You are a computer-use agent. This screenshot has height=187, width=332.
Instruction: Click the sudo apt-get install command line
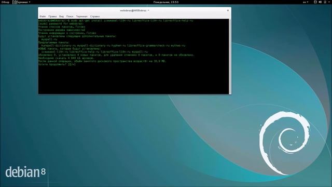point(116,21)
